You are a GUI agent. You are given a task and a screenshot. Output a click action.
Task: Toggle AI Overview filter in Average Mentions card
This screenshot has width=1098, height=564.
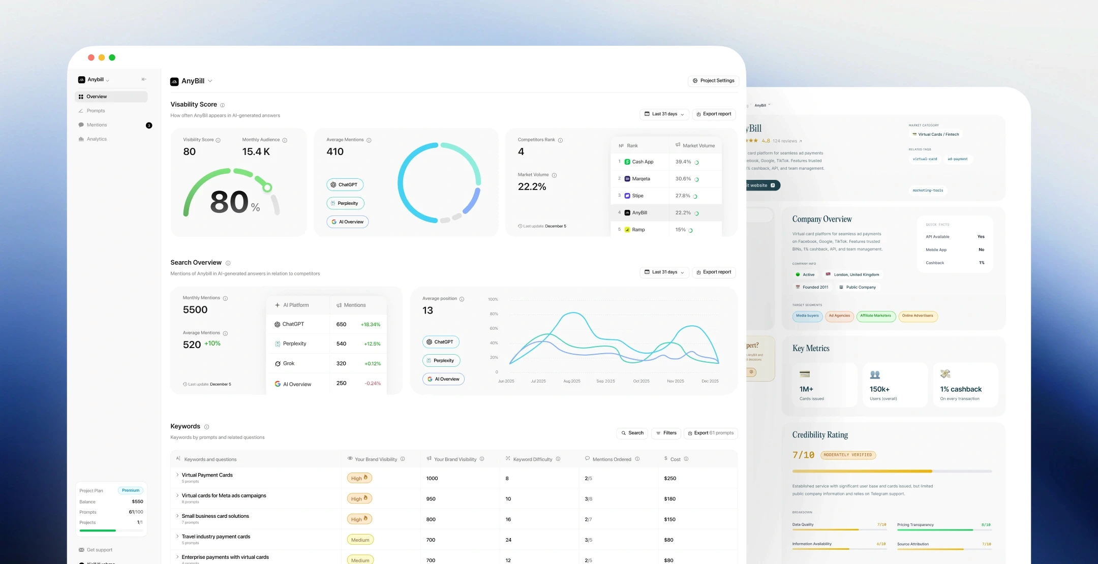(347, 222)
